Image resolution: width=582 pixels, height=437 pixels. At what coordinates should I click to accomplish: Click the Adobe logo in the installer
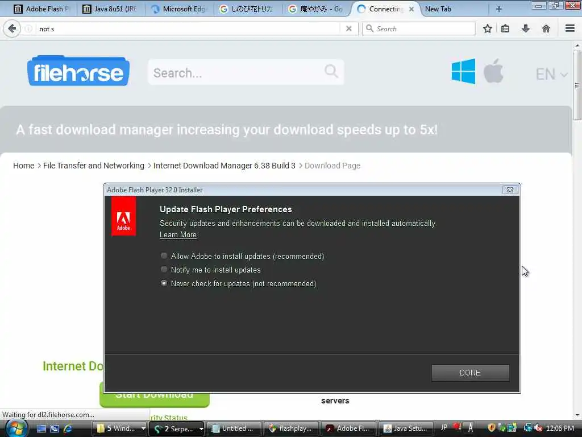(123, 216)
